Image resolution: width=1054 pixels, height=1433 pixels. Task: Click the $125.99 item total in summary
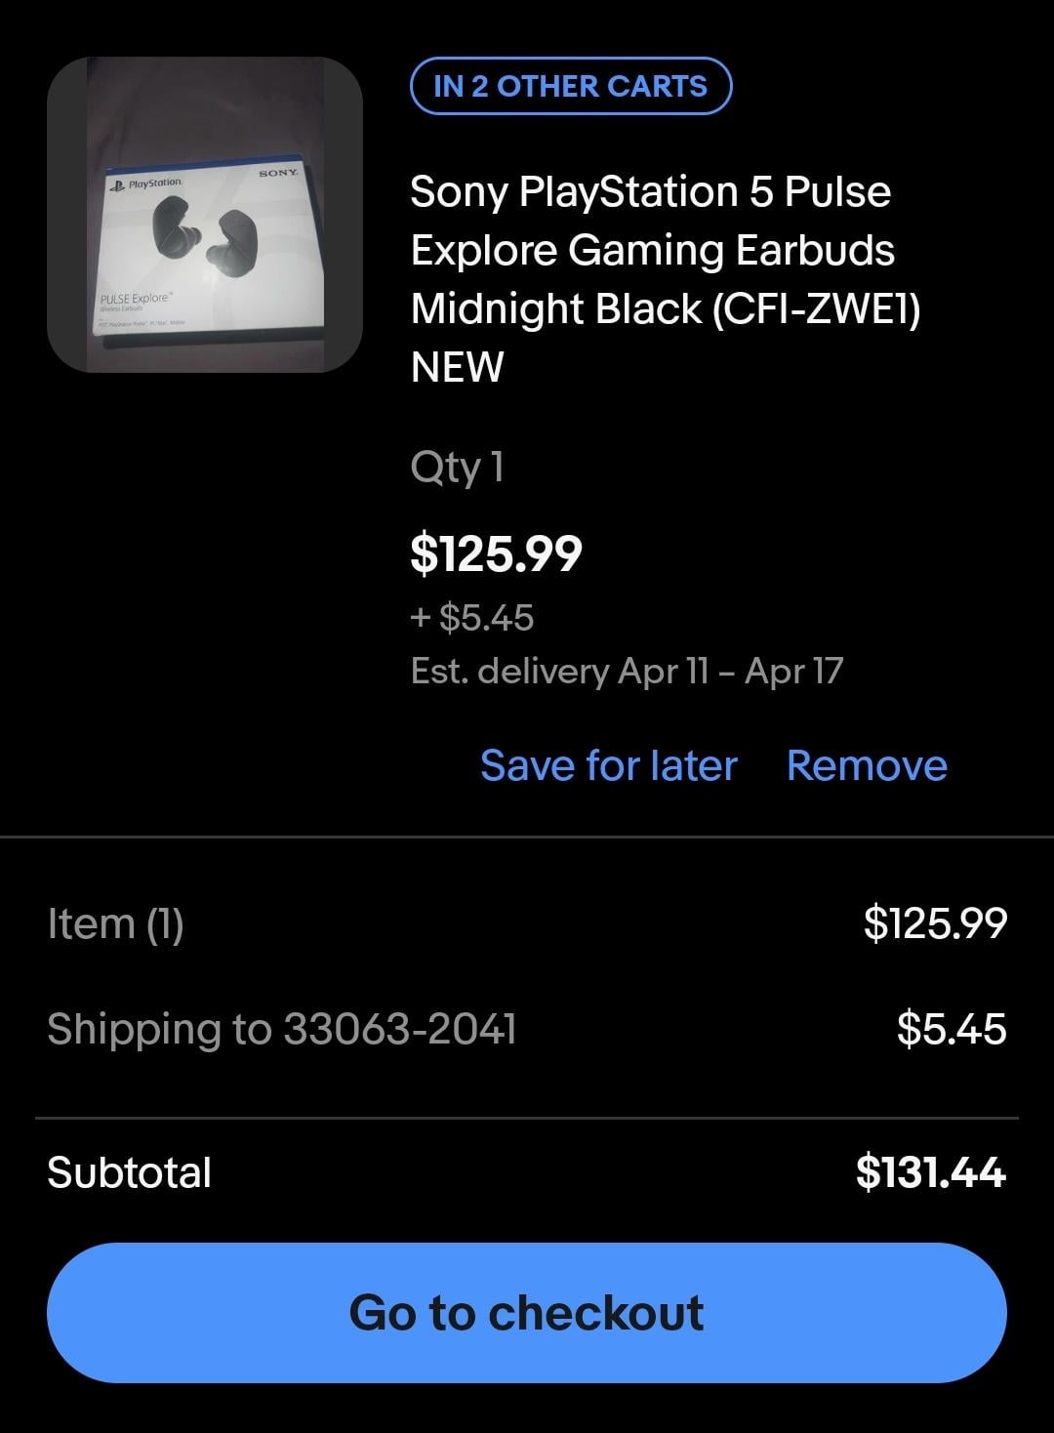point(935,923)
